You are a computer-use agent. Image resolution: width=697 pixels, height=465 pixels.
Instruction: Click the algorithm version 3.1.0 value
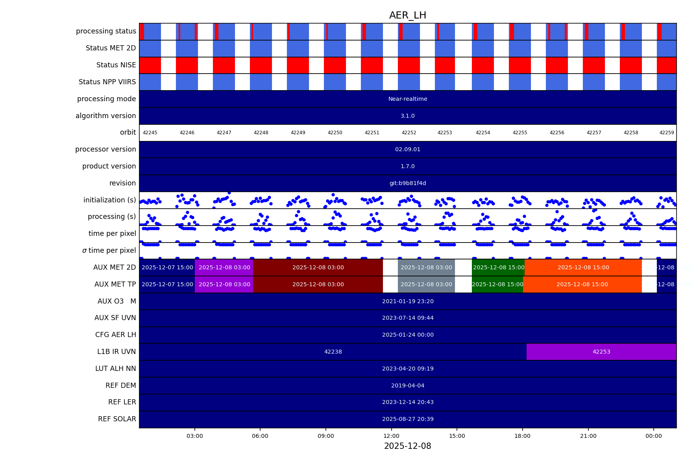408,116
